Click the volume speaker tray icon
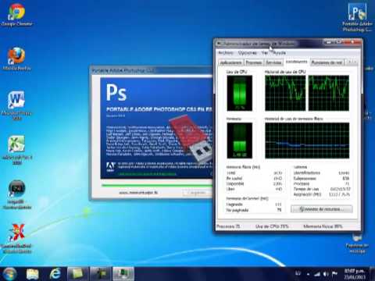Viewport: 375px width, 281px height. [x=326, y=274]
